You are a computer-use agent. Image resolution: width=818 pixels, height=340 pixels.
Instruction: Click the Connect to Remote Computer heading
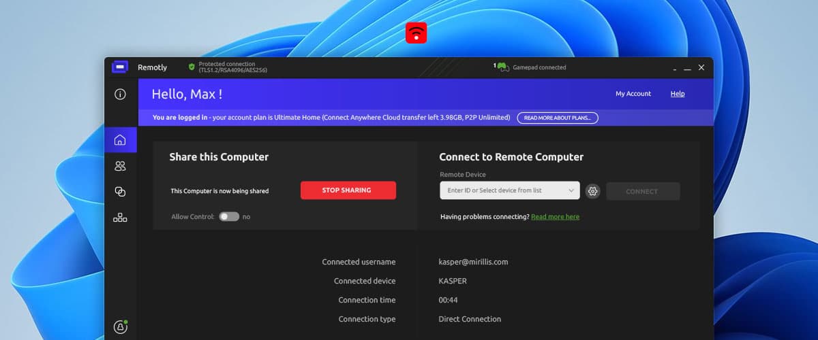511,157
